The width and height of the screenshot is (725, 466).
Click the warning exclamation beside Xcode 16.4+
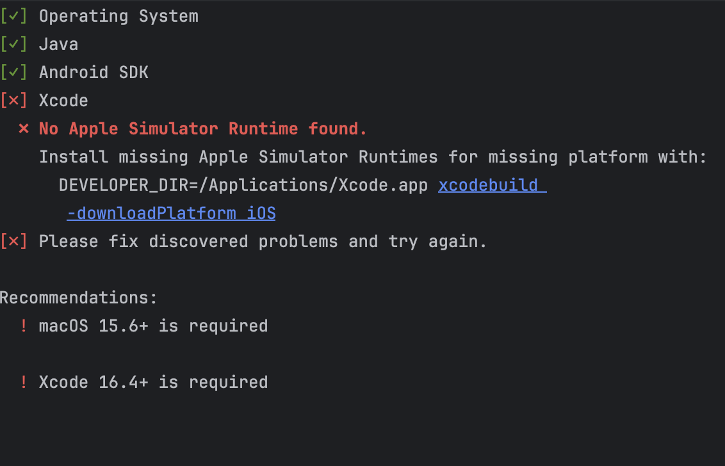[x=24, y=383]
